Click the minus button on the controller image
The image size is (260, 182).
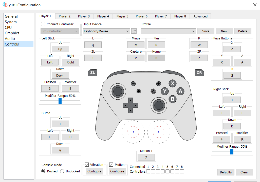coord(133,84)
